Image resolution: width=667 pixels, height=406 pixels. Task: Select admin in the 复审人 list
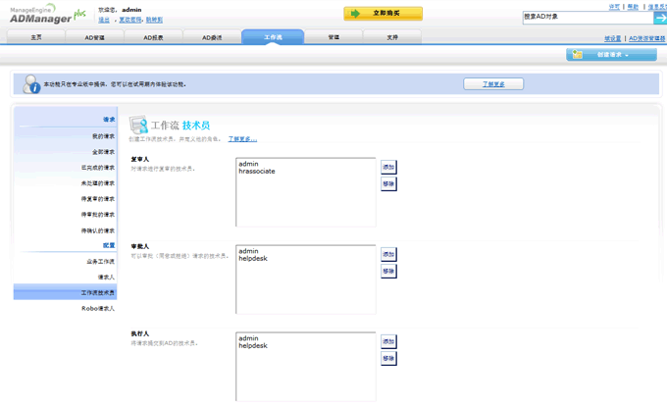pos(248,164)
